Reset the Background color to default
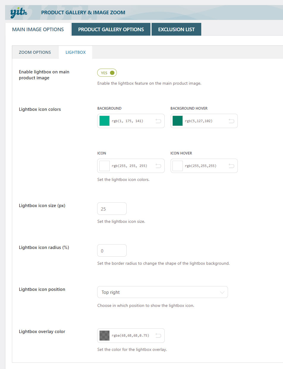 tap(158, 121)
